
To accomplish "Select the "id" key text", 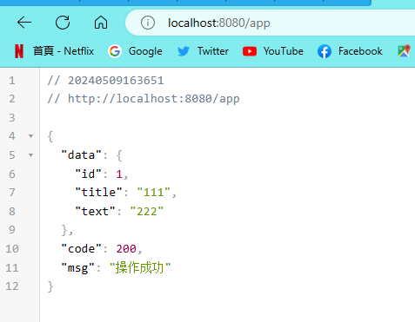I will (x=88, y=174).
